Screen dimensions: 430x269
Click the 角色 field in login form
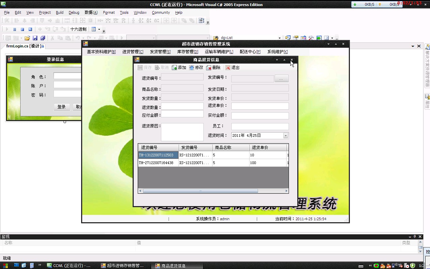click(x=67, y=76)
